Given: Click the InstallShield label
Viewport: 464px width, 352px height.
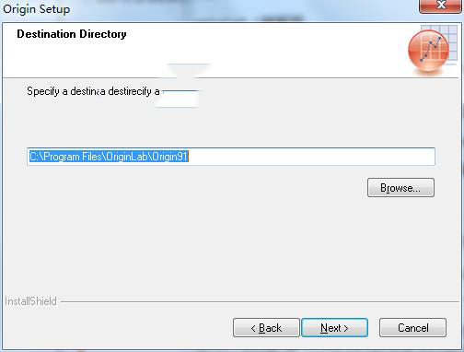Looking at the screenshot, I should coord(30,301).
